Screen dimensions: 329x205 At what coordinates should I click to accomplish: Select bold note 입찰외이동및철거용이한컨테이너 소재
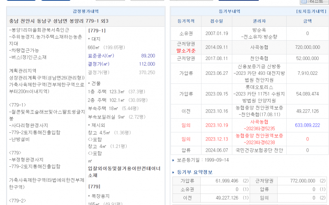pyautogui.click(x=124, y=172)
